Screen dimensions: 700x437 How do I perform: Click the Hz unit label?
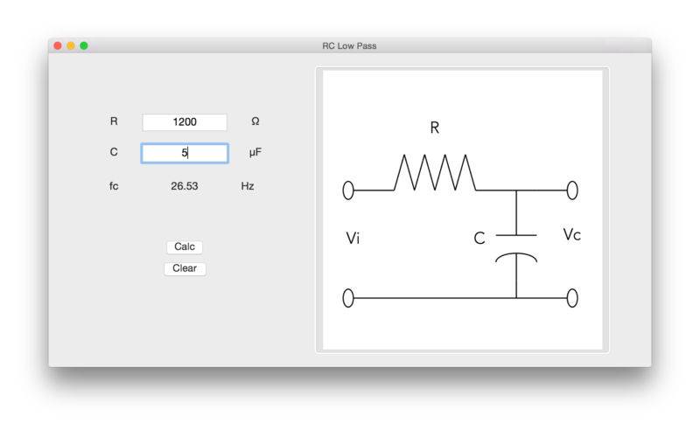tap(248, 186)
